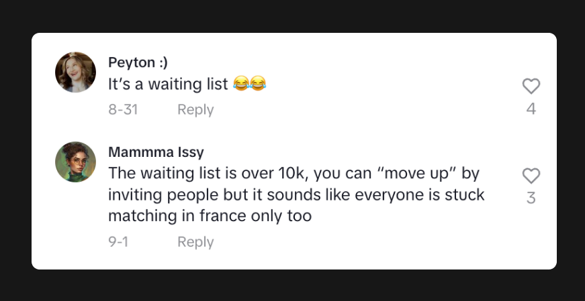Click the second laughing emoji

(x=258, y=84)
